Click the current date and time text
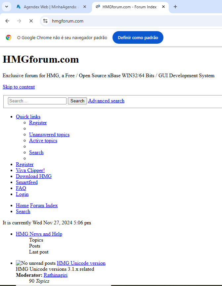The width and height of the screenshot is (222, 286). 47,223
